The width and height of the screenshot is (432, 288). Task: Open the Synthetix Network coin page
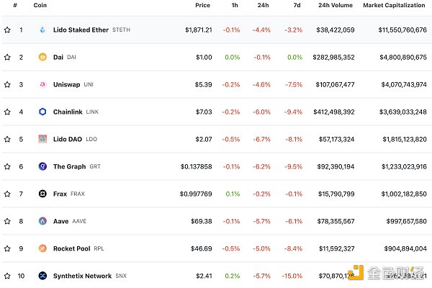click(82, 276)
